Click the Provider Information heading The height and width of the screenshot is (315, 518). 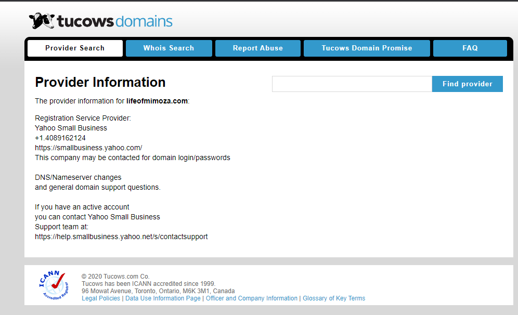[100, 82]
